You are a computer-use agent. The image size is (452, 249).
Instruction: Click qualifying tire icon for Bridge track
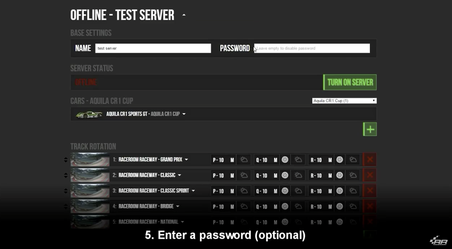coord(285,206)
